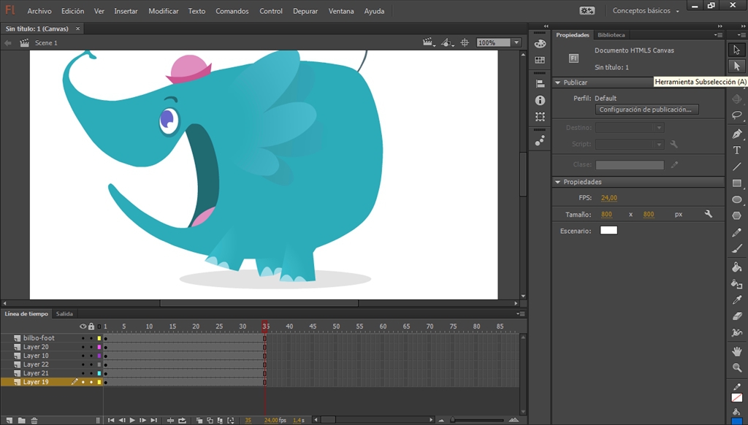Open the Info panel icon
This screenshot has width=748, height=425.
540,100
